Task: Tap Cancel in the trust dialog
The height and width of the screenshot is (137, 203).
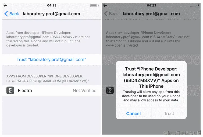Action: click(x=133, y=114)
